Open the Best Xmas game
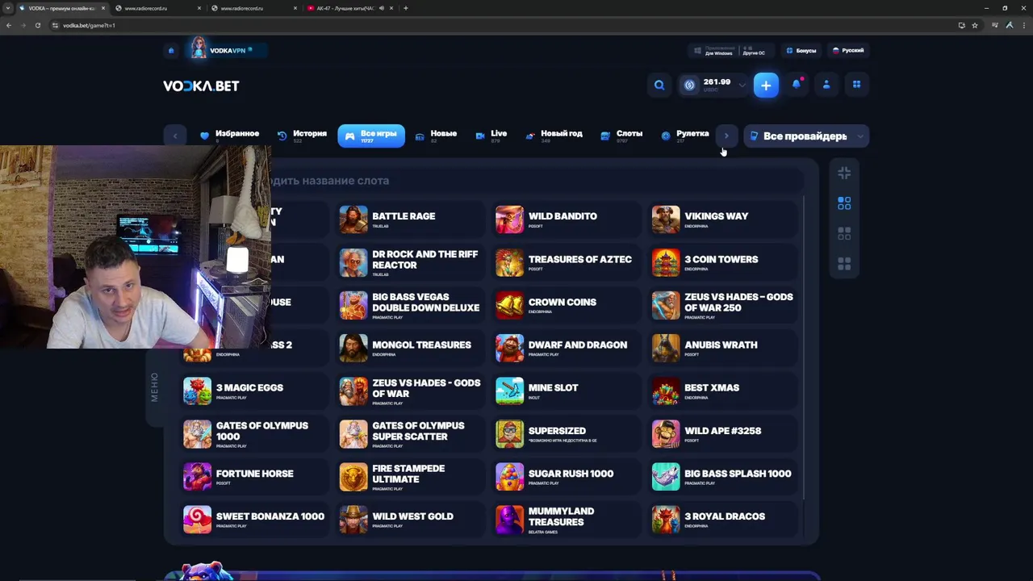This screenshot has height=581, width=1033. coord(722,391)
